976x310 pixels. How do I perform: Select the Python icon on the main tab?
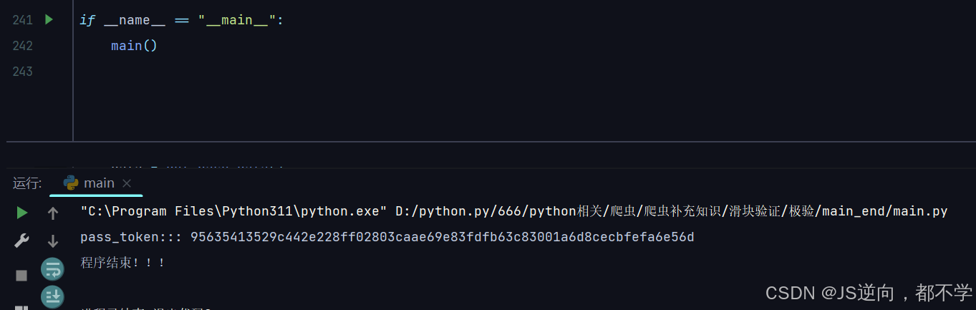point(71,183)
